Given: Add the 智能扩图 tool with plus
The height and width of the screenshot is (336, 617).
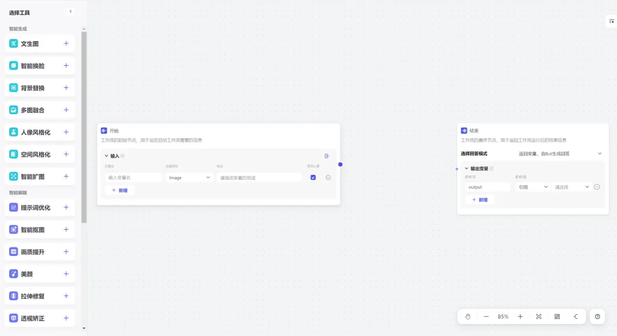Looking at the screenshot, I should pyautogui.click(x=66, y=176).
